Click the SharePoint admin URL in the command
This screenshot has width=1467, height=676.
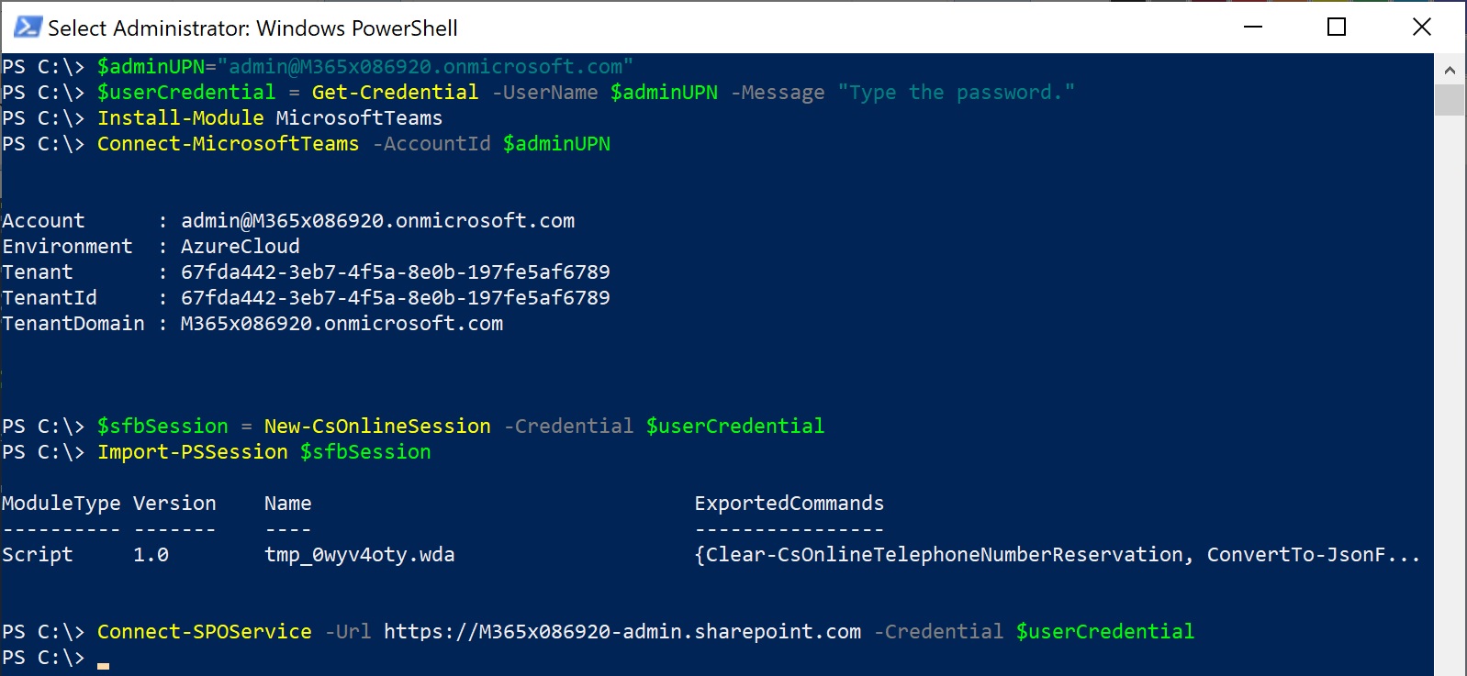click(x=622, y=632)
